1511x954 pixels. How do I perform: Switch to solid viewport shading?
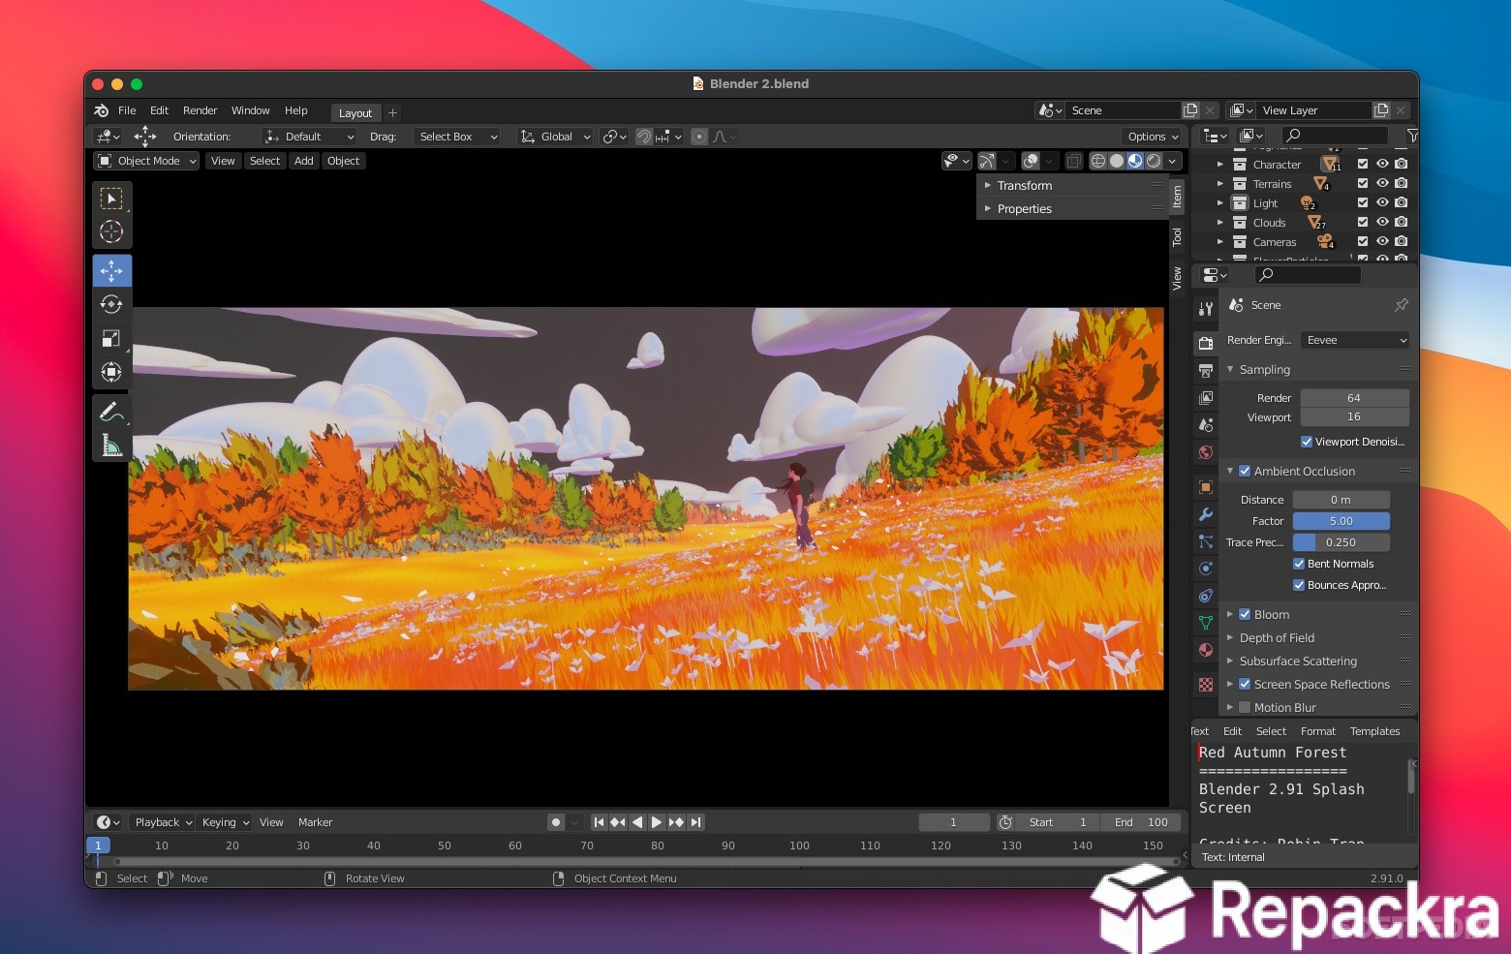(x=1117, y=161)
